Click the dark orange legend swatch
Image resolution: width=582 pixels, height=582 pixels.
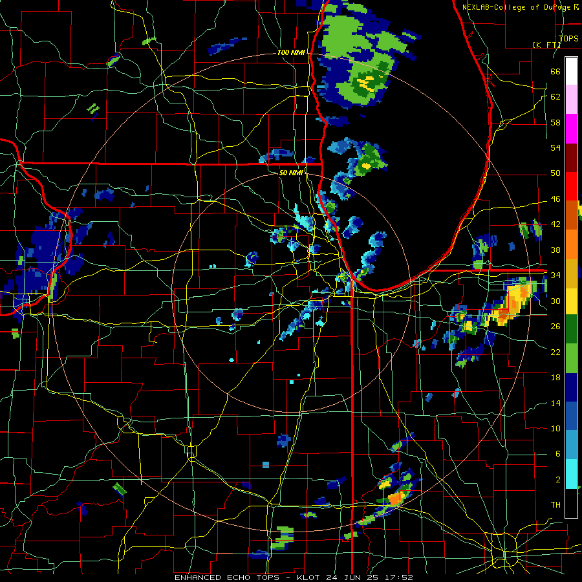(x=571, y=215)
